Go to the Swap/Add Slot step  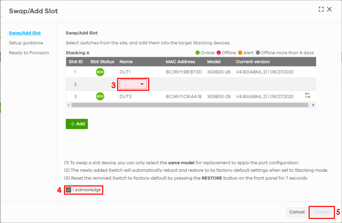coord(25,33)
